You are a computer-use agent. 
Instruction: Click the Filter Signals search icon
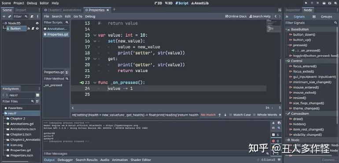(x=335, y=23)
